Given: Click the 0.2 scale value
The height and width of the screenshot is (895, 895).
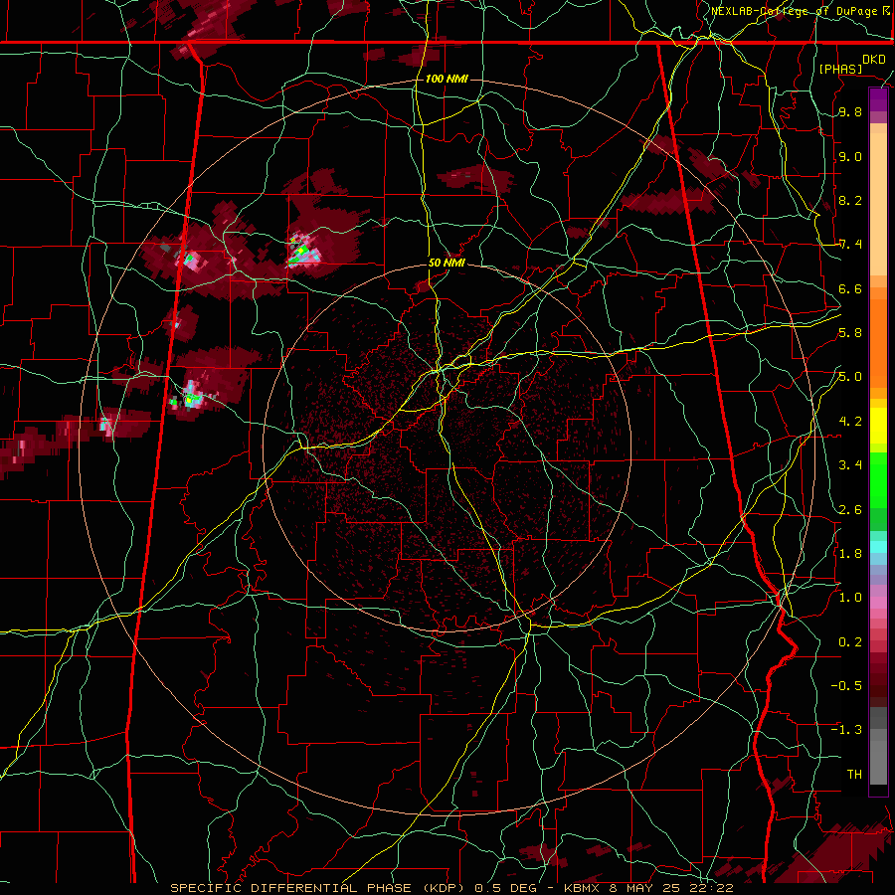Looking at the screenshot, I should (x=850, y=642).
